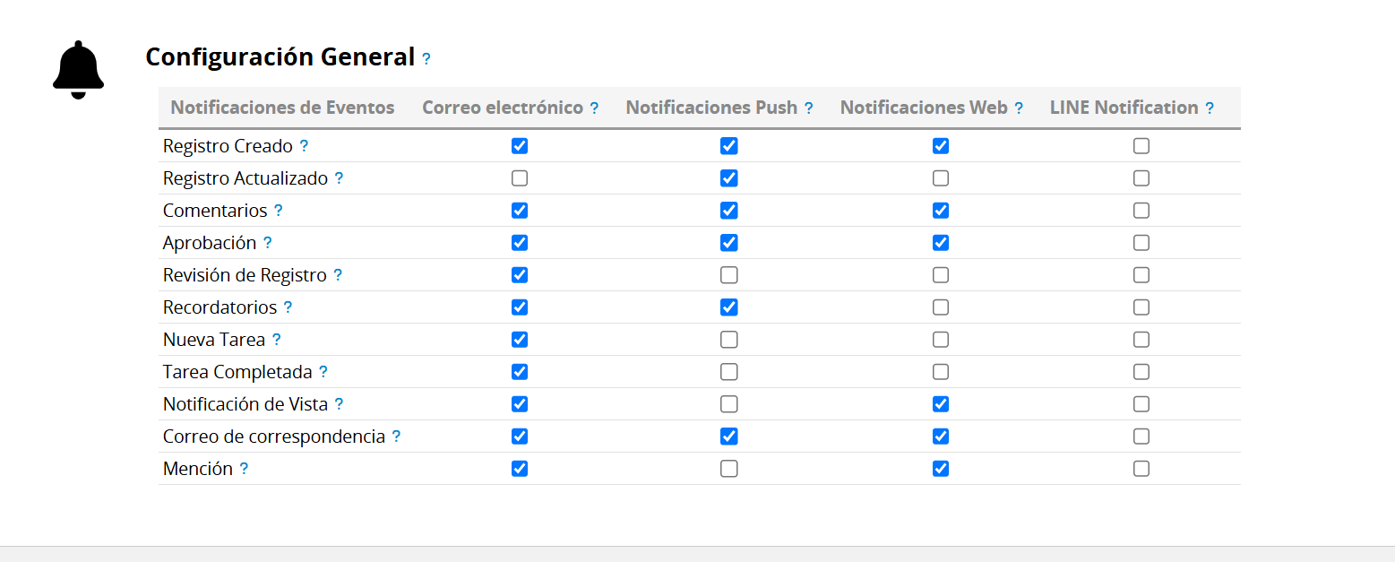Enable web notification for Recordatorios
Image resolution: width=1395 pixels, height=562 pixels.
coord(941,307)
